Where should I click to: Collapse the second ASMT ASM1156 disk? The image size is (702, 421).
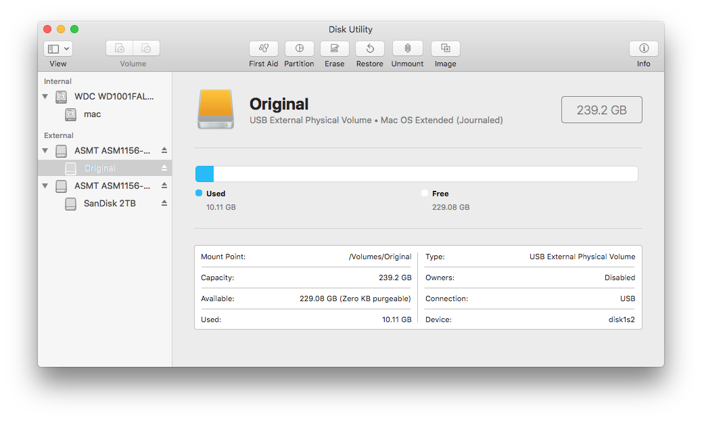tap(45, 185)
